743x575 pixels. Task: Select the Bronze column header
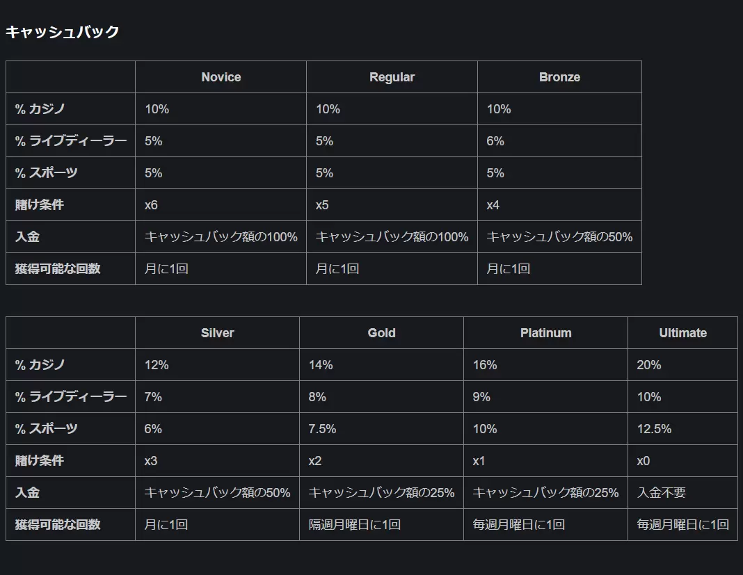tap(559, 76)
